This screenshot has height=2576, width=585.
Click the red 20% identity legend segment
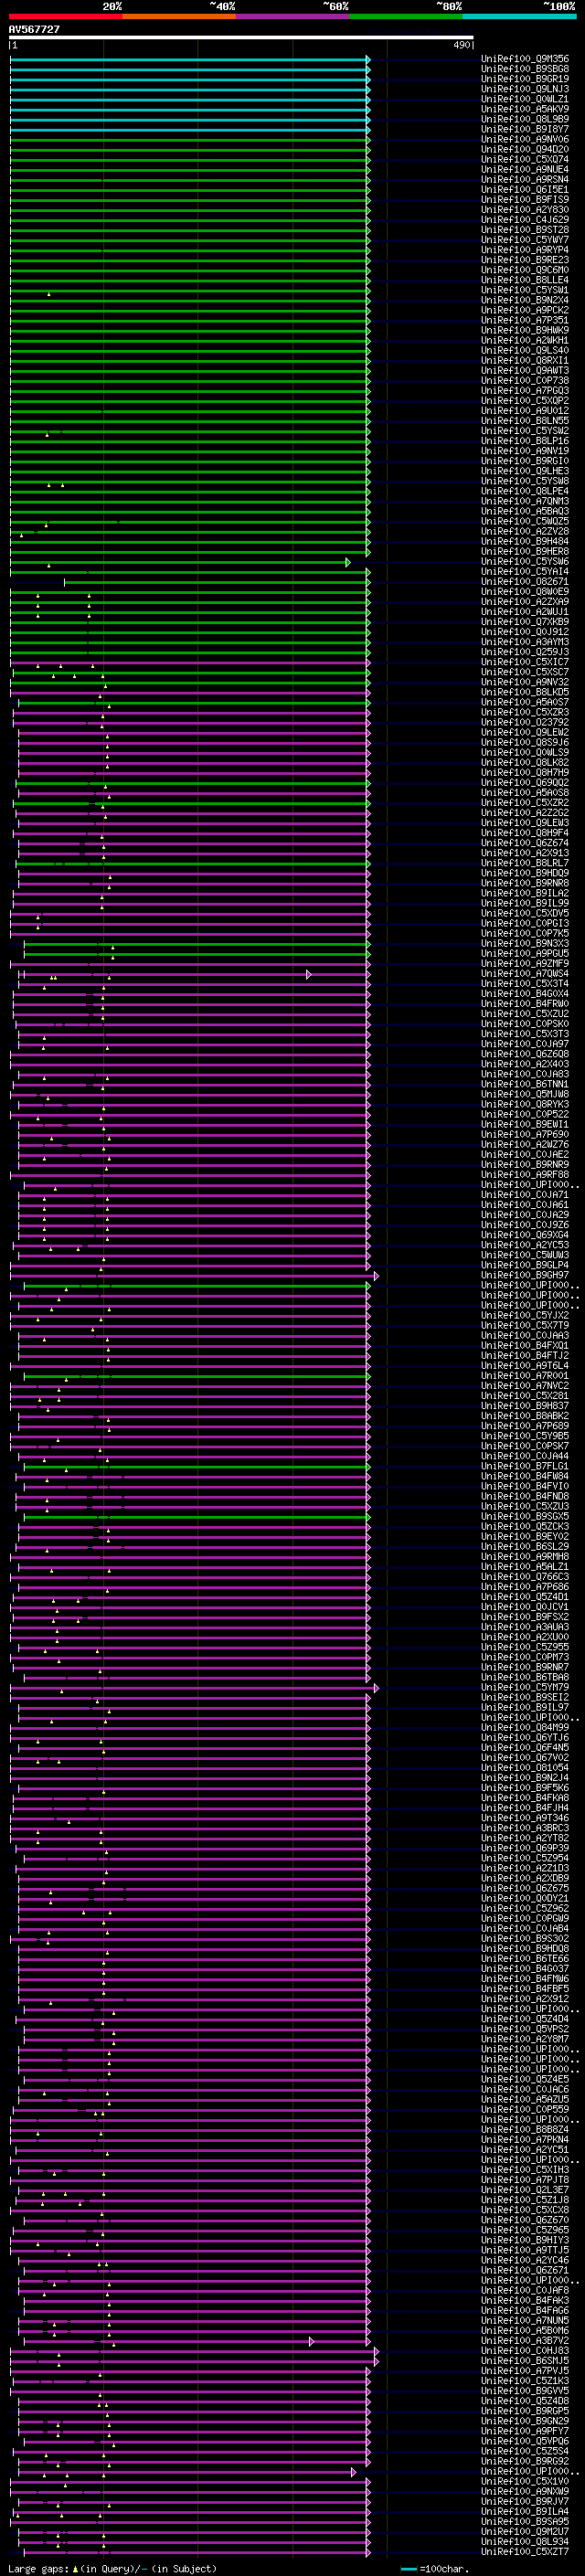[66, 16]
